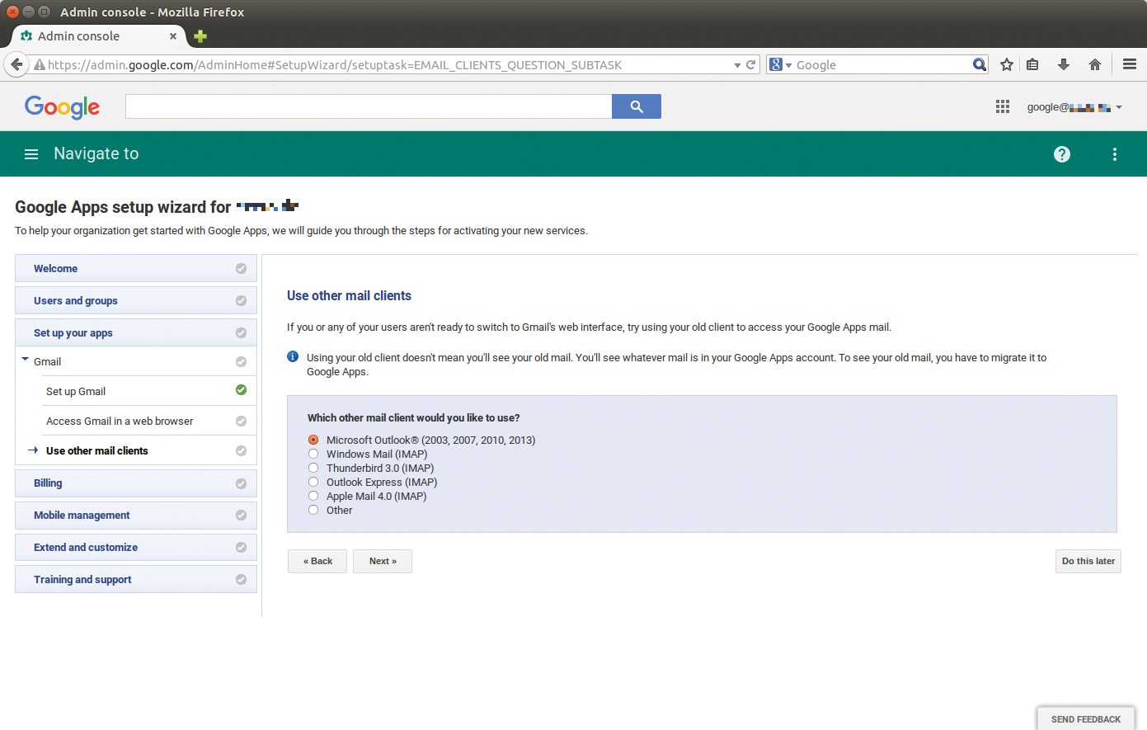Click the blue Google search button
This screenshot has height=730, width=1147.
point(637,106)
